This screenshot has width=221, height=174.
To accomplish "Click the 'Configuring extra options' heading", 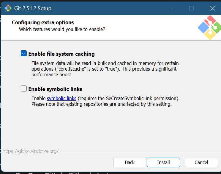I will pos(43,22).
